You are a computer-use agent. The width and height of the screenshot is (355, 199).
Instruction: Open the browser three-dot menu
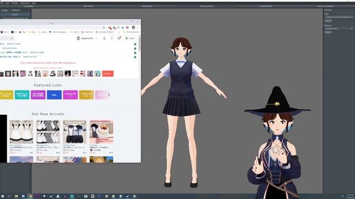[138, 28]
